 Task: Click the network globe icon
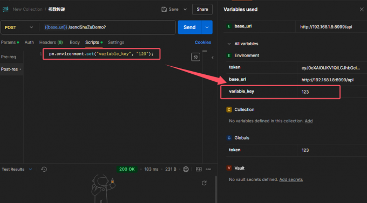[x=186, y=170]
